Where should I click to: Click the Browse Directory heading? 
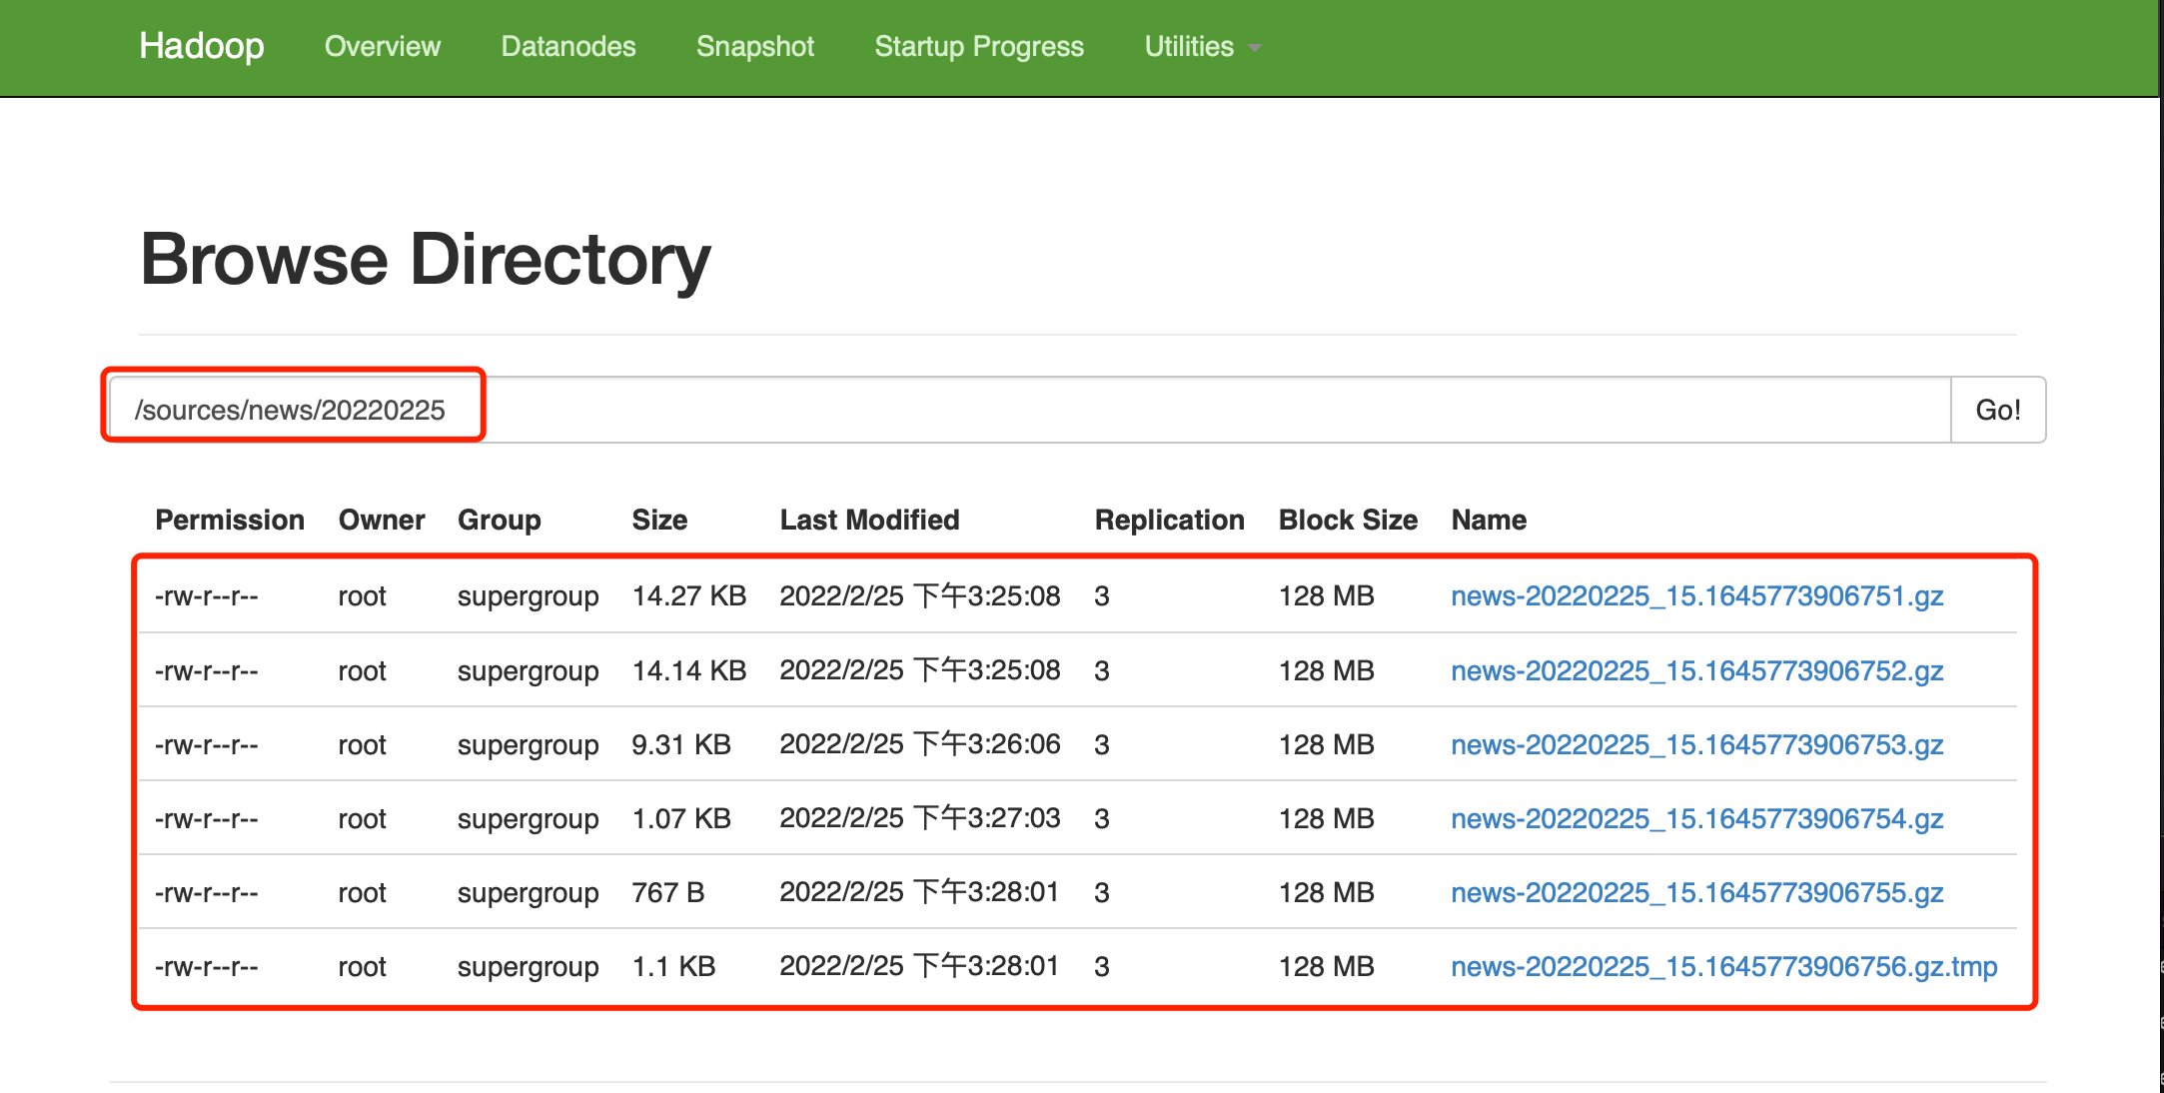pyautogui.click(x=426, y=260)
